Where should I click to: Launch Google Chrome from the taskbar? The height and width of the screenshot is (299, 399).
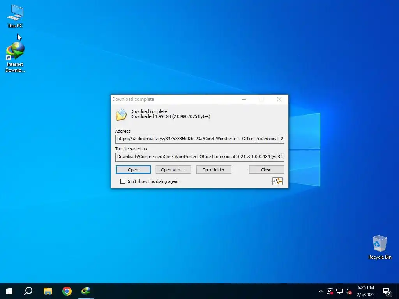(x=67, y=291)
